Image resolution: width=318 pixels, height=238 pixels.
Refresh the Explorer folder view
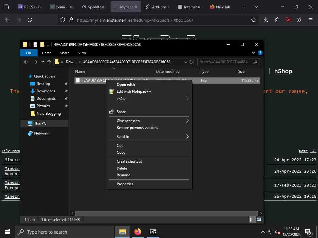[x=191, y=62]
